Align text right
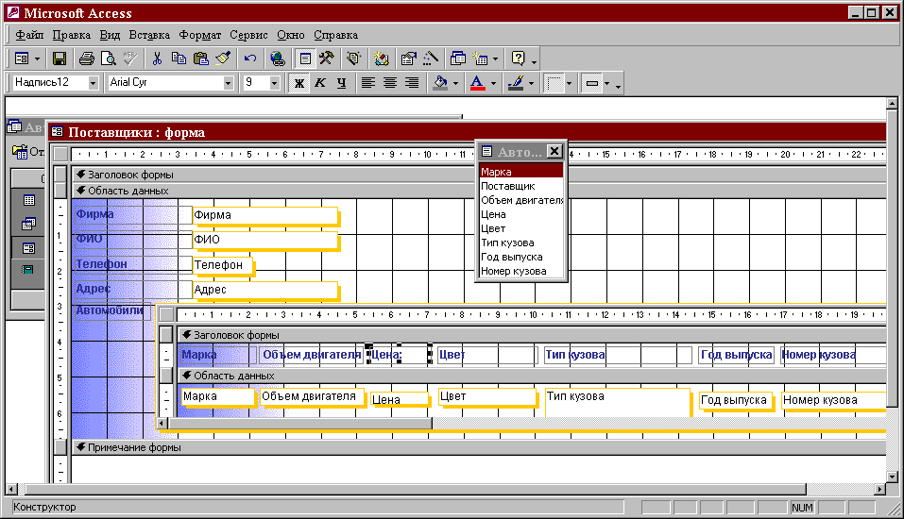This screenshot has width=904, height=519. coord(412,83)
